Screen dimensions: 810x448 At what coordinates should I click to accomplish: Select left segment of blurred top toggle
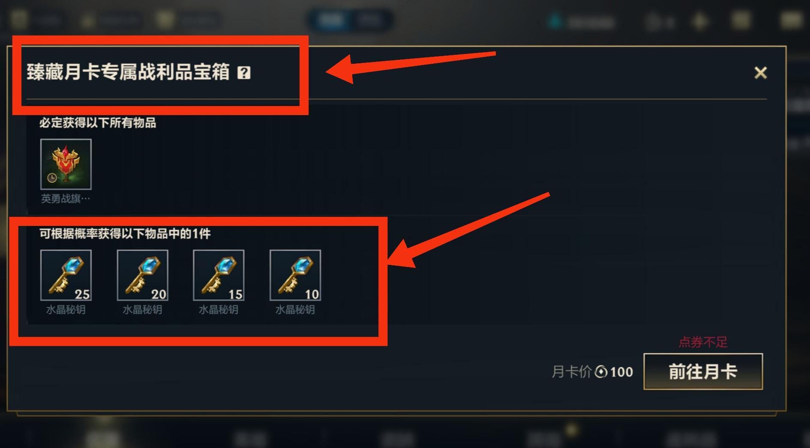click(x=331, y=20)
